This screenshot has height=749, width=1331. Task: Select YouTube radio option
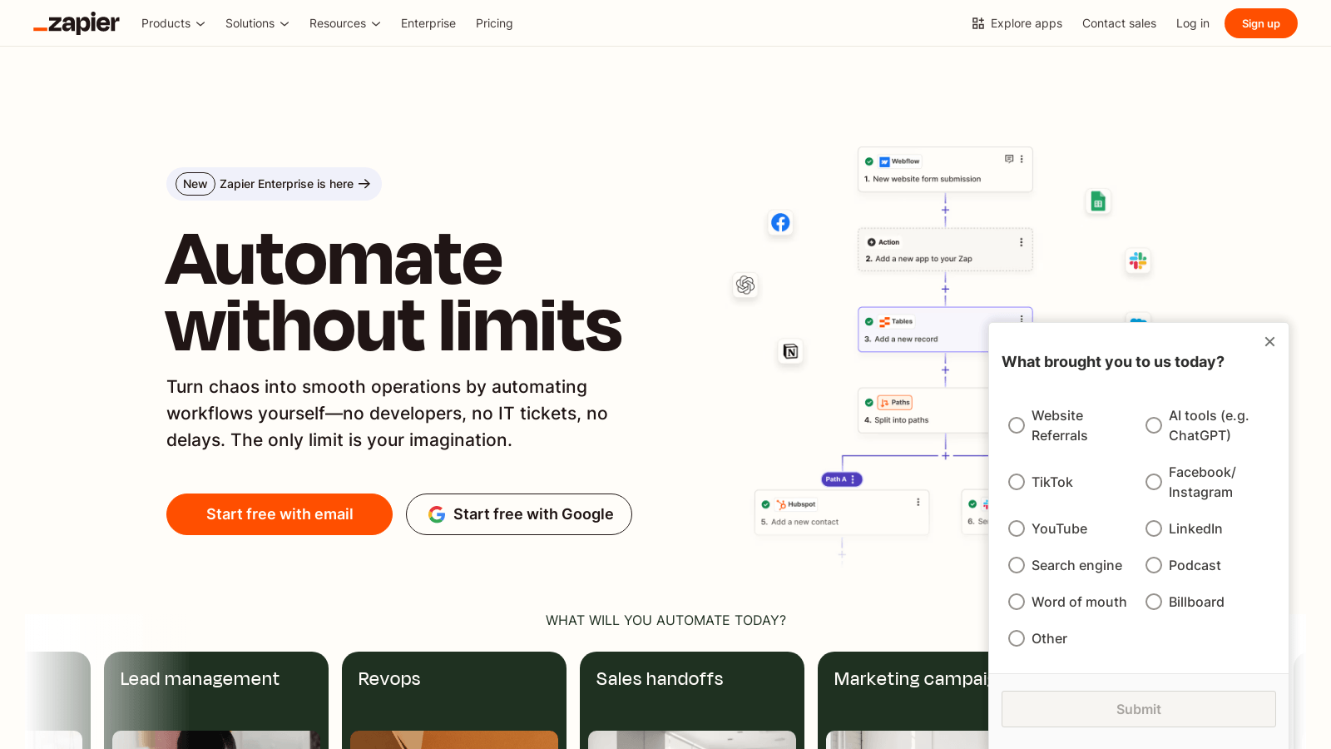click(x=1017, y=528)
